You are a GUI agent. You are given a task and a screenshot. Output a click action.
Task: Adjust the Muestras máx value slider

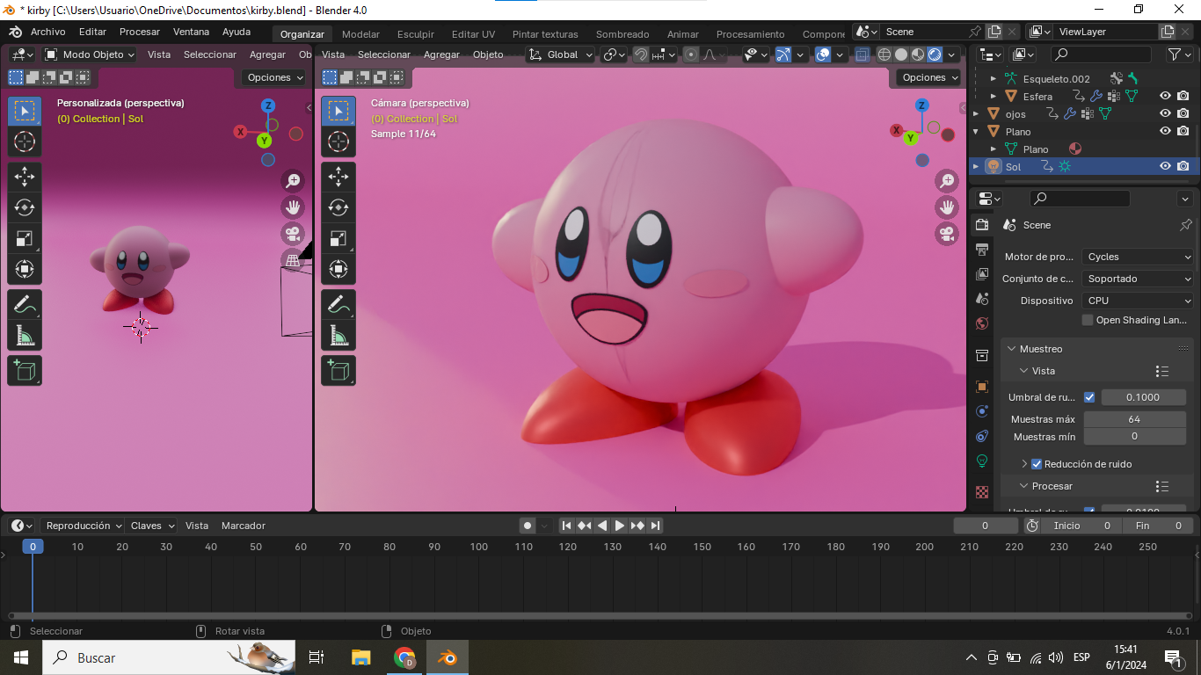[1135, 419]
